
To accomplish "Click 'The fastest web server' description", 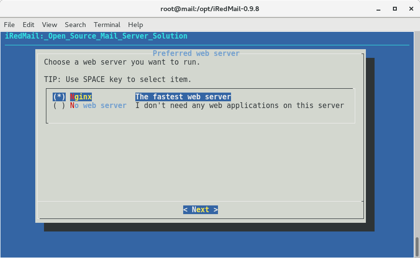I will pos(183,97).
